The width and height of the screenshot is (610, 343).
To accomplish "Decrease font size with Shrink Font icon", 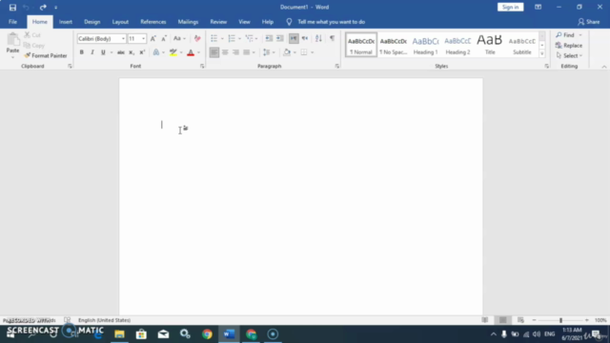I will [164, 38].
